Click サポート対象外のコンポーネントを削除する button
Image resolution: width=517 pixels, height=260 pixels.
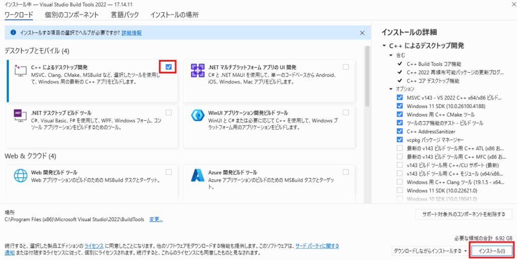[463, 214]
